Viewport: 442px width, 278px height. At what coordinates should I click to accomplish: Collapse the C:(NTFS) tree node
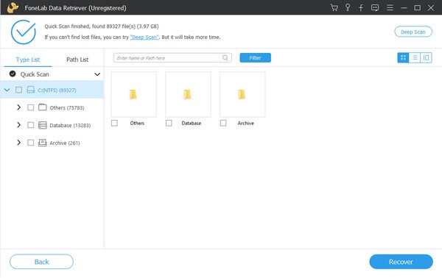click(x=7, y=90)
